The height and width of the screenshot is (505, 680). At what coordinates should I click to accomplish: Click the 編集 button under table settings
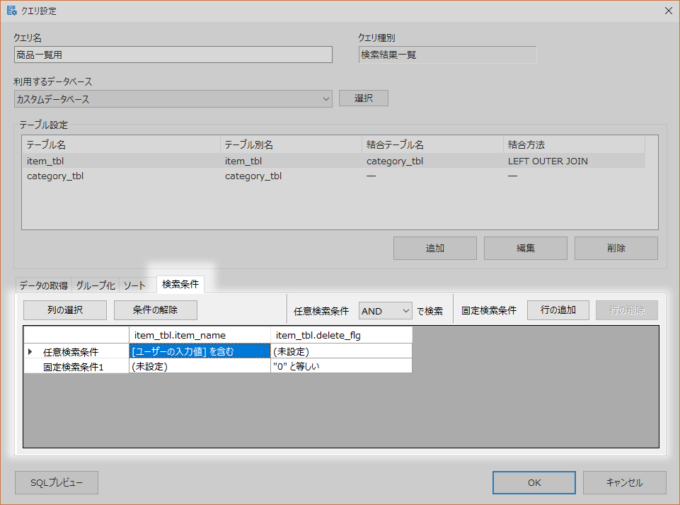click(526, 248)
